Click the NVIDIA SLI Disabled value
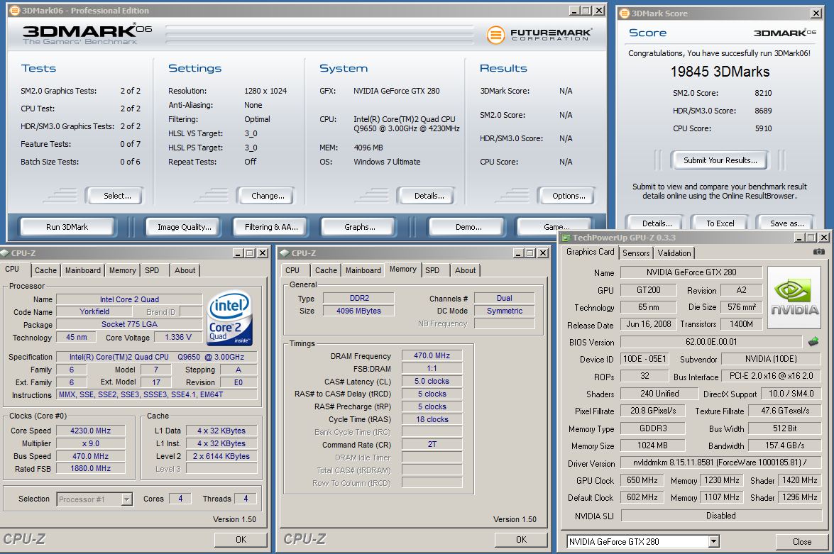This screenshot has width=834, height=554. [x=720, y=515]
